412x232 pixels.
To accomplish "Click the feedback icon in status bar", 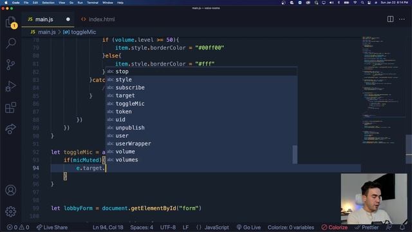I will (389, 227).
